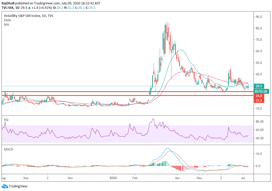Click the red 24.8 price level tag
The height and width of the screenshot is (191, 272).
coord(258,96)
